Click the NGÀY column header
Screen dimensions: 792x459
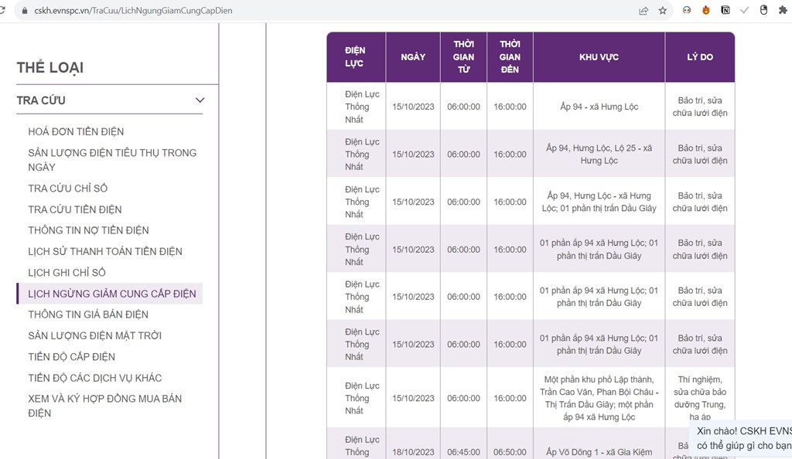pyautogui.click(x=413, y=57)
